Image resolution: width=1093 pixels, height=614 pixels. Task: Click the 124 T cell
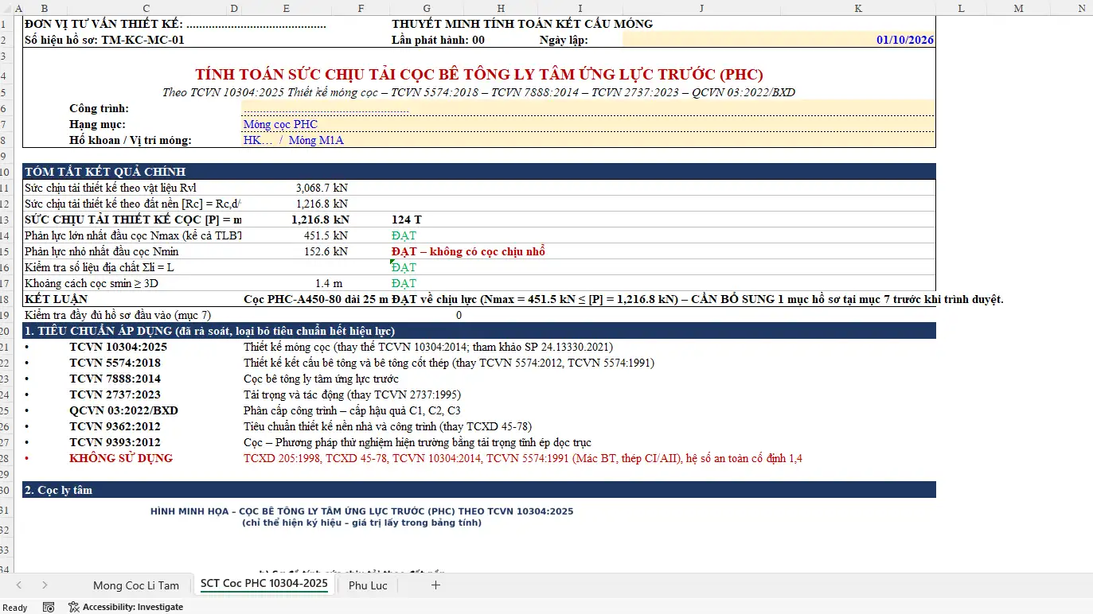407,220
